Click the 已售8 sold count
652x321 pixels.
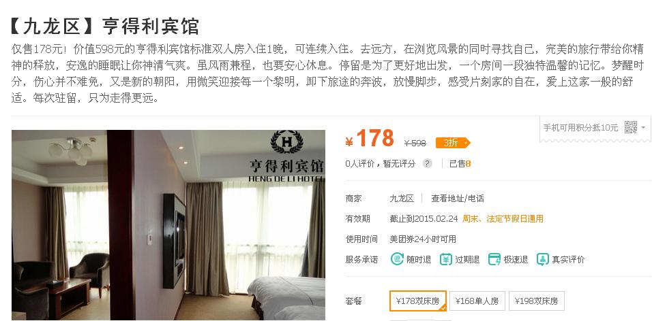[460, 163]
